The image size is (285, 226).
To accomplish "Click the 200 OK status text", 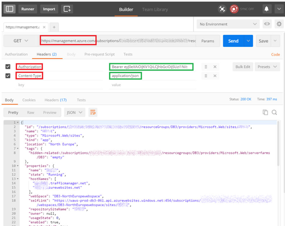I will pyautogui.click(x=246, y=99).
